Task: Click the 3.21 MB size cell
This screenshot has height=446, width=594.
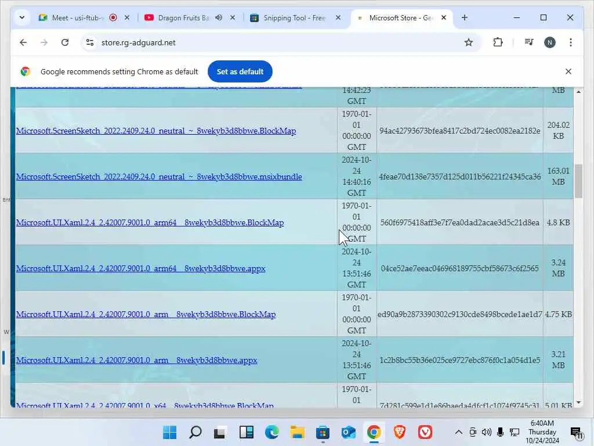Action: point(559,360)
